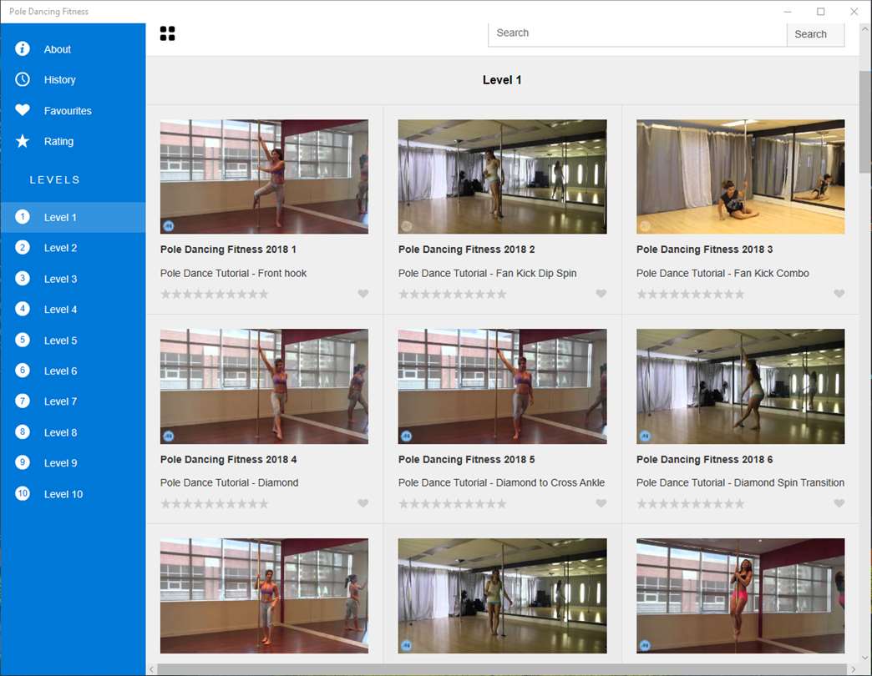Select the Level 6 number icon
The height and width of the screenshot is (676, 872).
23,371
